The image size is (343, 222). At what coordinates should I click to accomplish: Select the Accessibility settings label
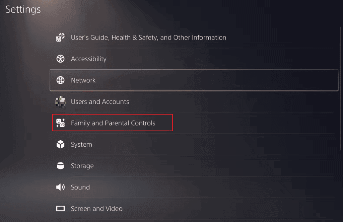88,59
